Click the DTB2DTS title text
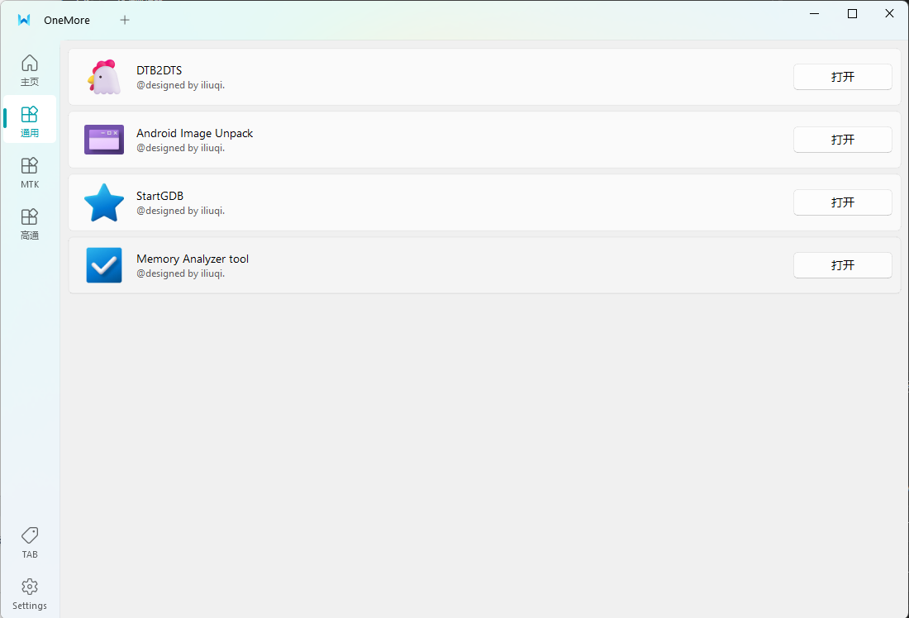909x618 pixels. coord(159,70)
